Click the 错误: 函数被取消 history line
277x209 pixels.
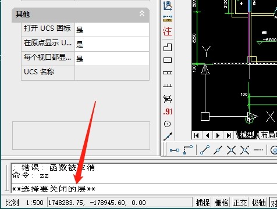[54, 168]
